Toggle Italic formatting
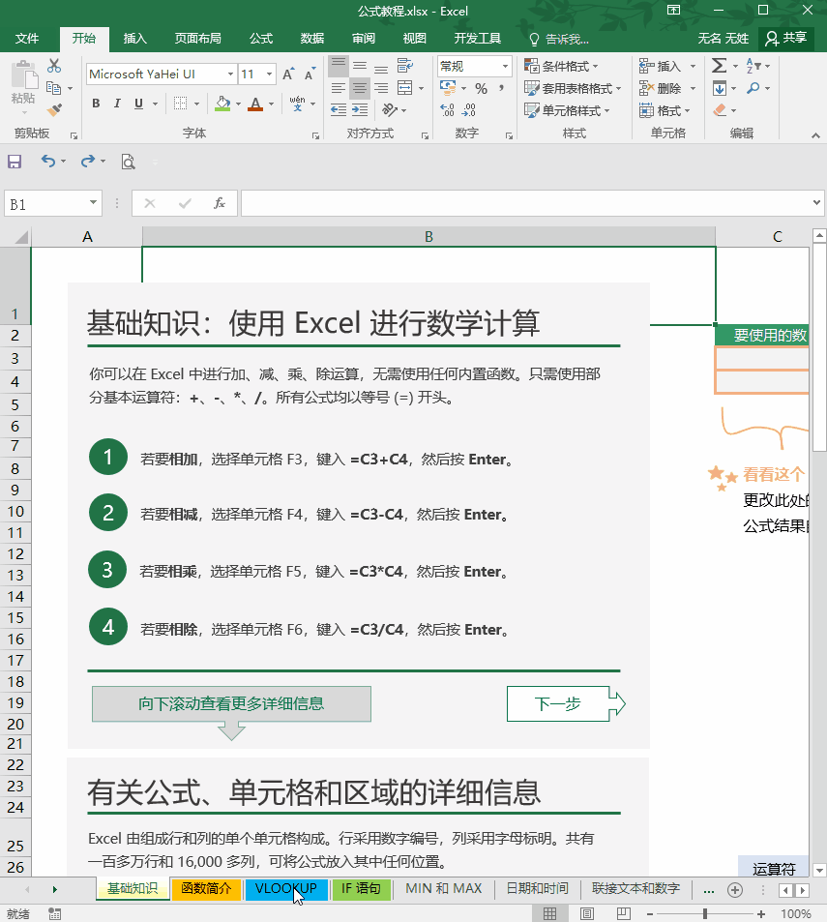Image resolution: width=827 pixels, height=922 pixels. pyautogui.click(x=117, y=104)
